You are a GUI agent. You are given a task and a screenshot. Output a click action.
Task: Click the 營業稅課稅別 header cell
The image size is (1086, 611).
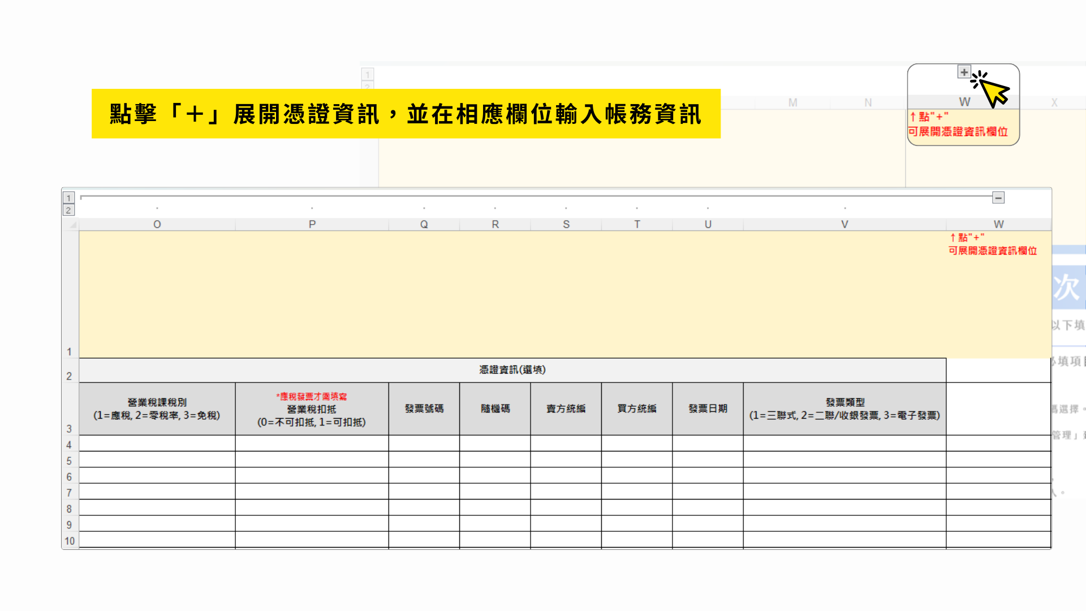(157, 408)
